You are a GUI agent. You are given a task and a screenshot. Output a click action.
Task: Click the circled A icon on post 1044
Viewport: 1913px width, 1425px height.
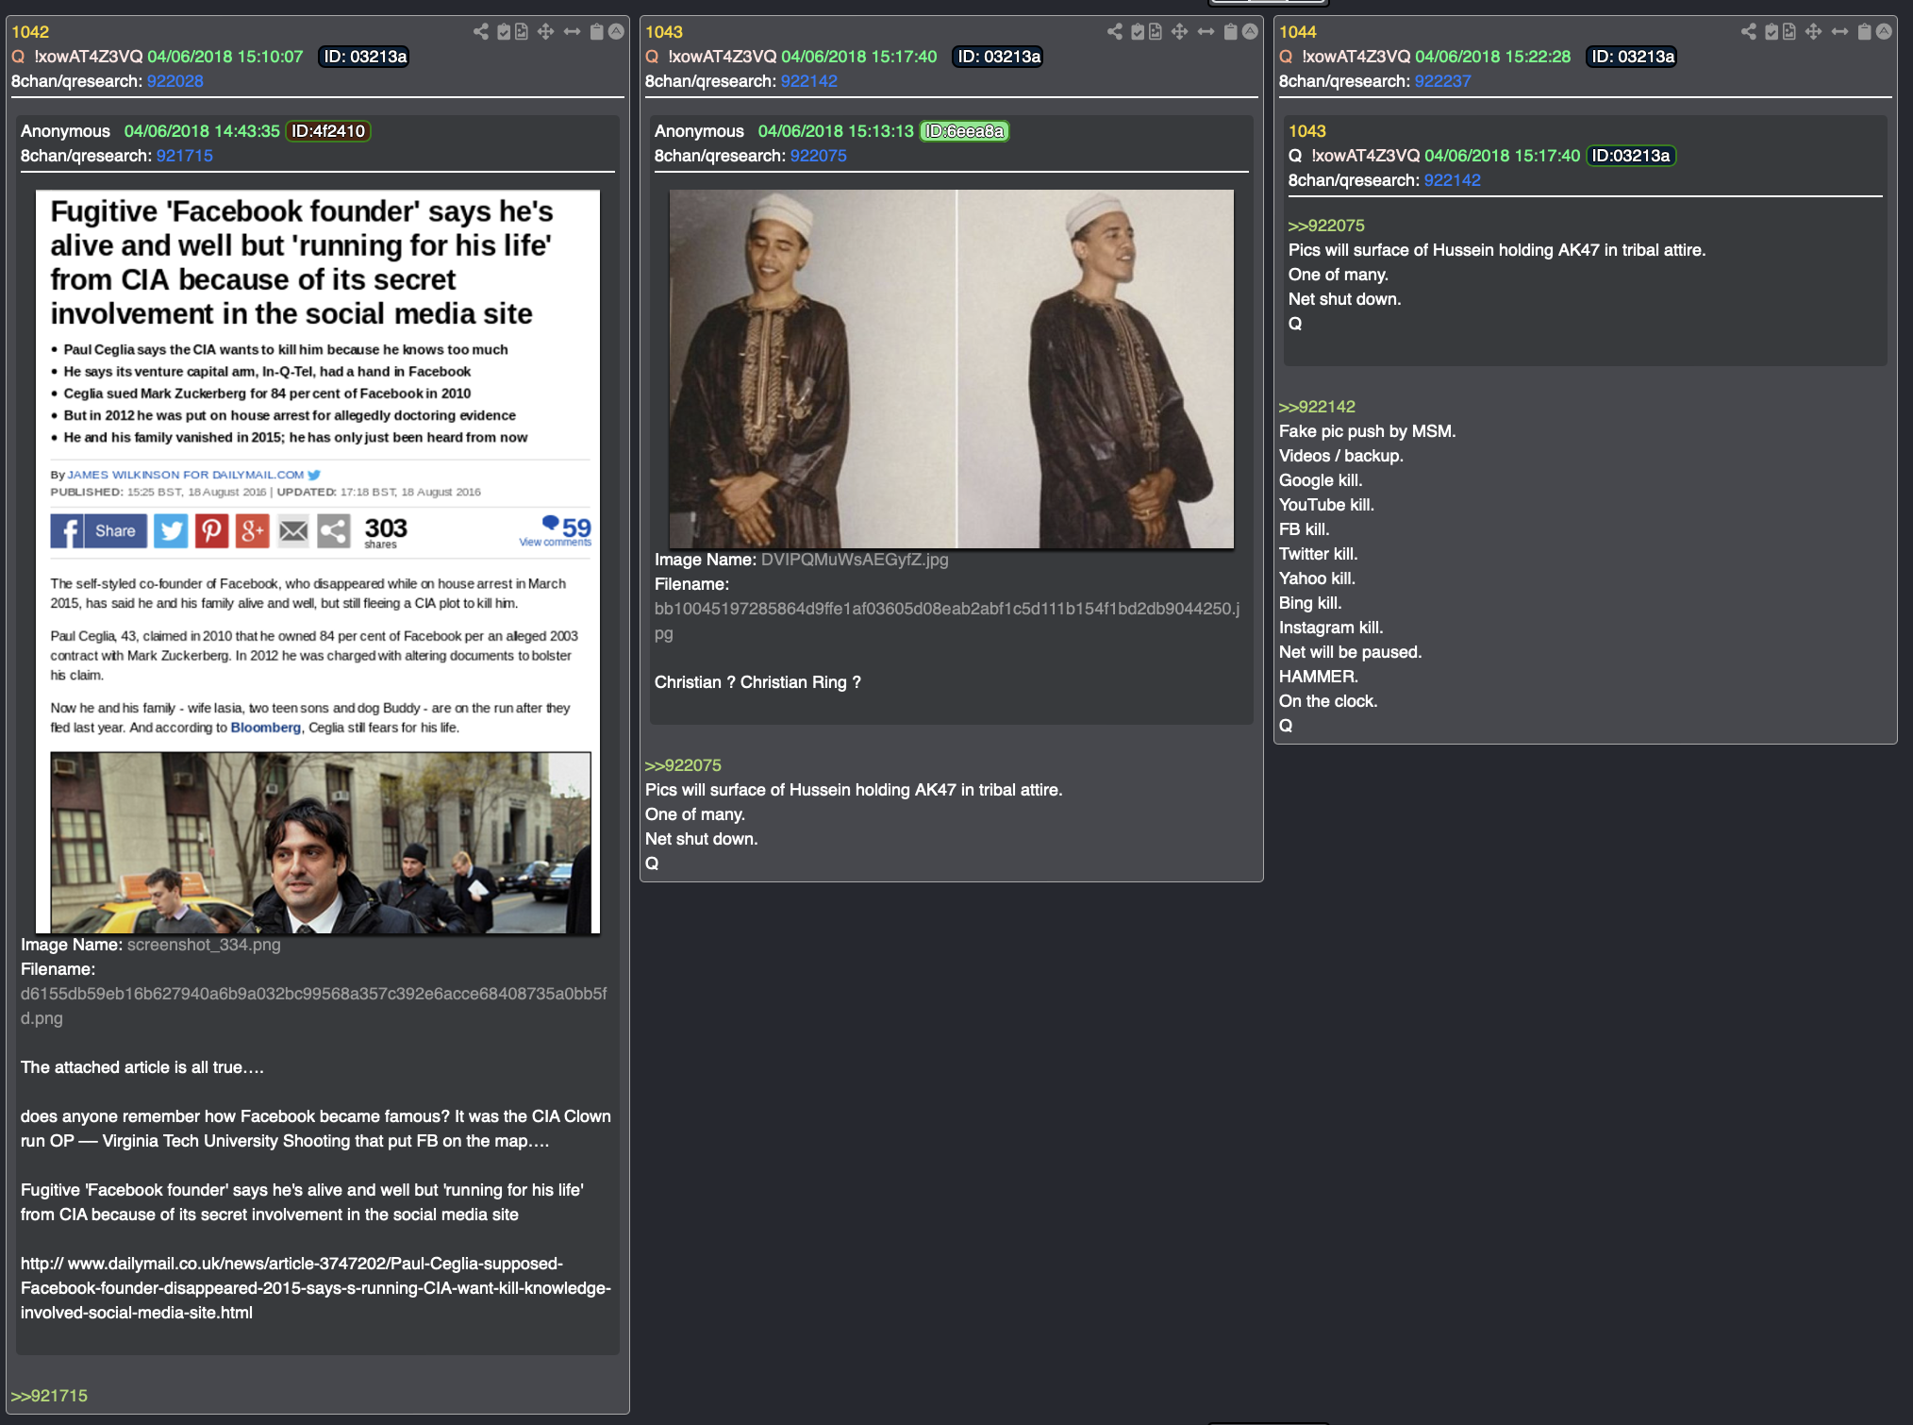pyautogui.click(x=1884, y=32)
